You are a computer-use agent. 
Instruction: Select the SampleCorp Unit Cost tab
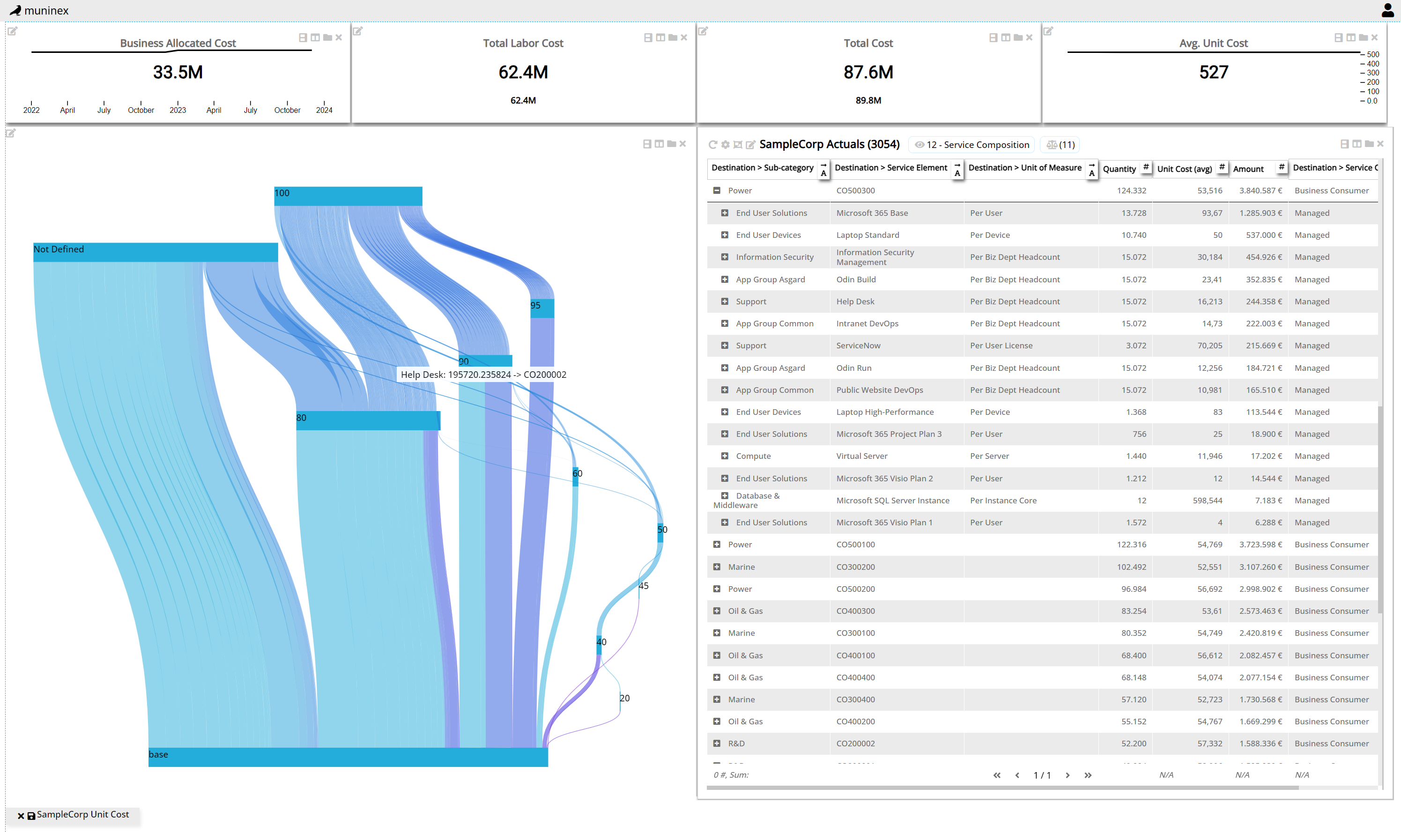click(82, 814)
